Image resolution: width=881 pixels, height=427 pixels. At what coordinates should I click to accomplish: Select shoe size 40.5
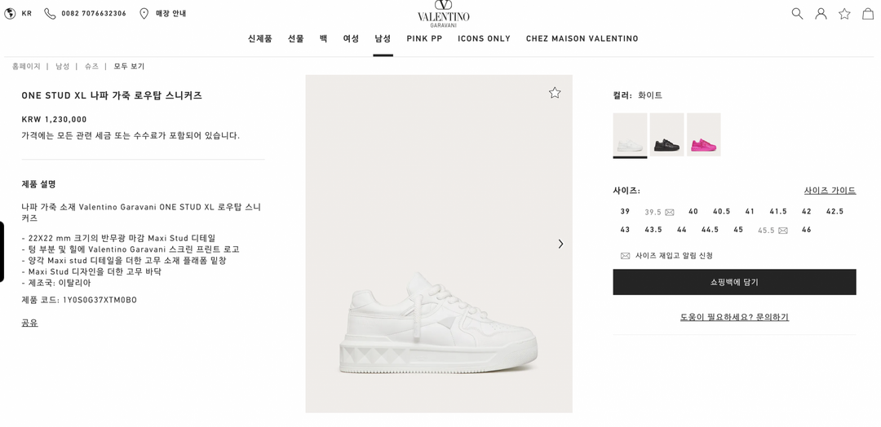click(x=721, y=212)
